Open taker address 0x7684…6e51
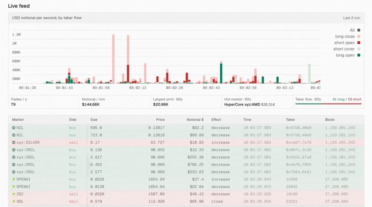The height and width of the screenshot is (207, 372). [298, 172]
